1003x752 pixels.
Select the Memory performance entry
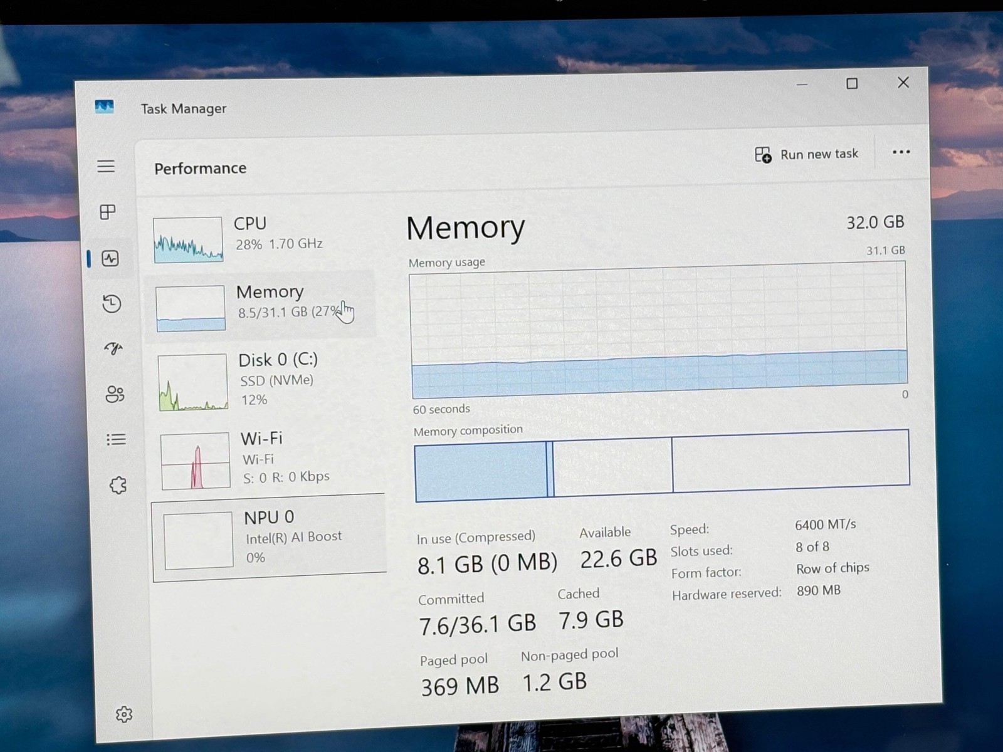pyautogui.click(x=260, y=306)
